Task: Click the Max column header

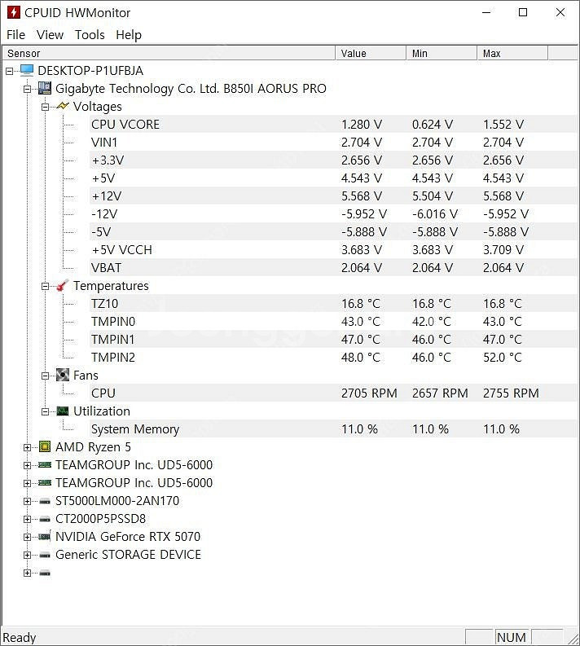Action: (512, 53)
